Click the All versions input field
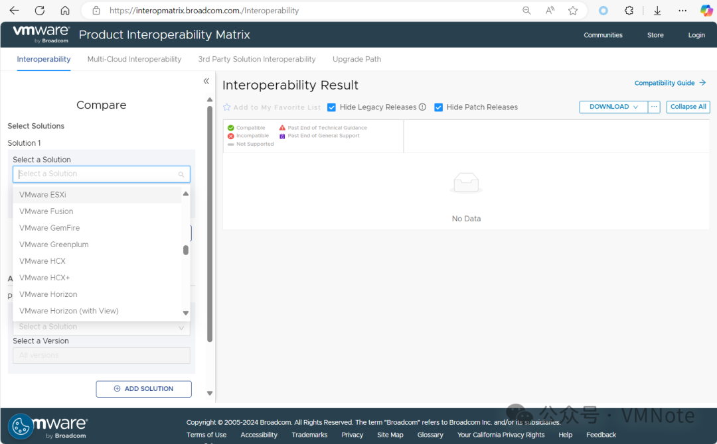The height and width of the screenshot is (444, 717). (102, 355)
